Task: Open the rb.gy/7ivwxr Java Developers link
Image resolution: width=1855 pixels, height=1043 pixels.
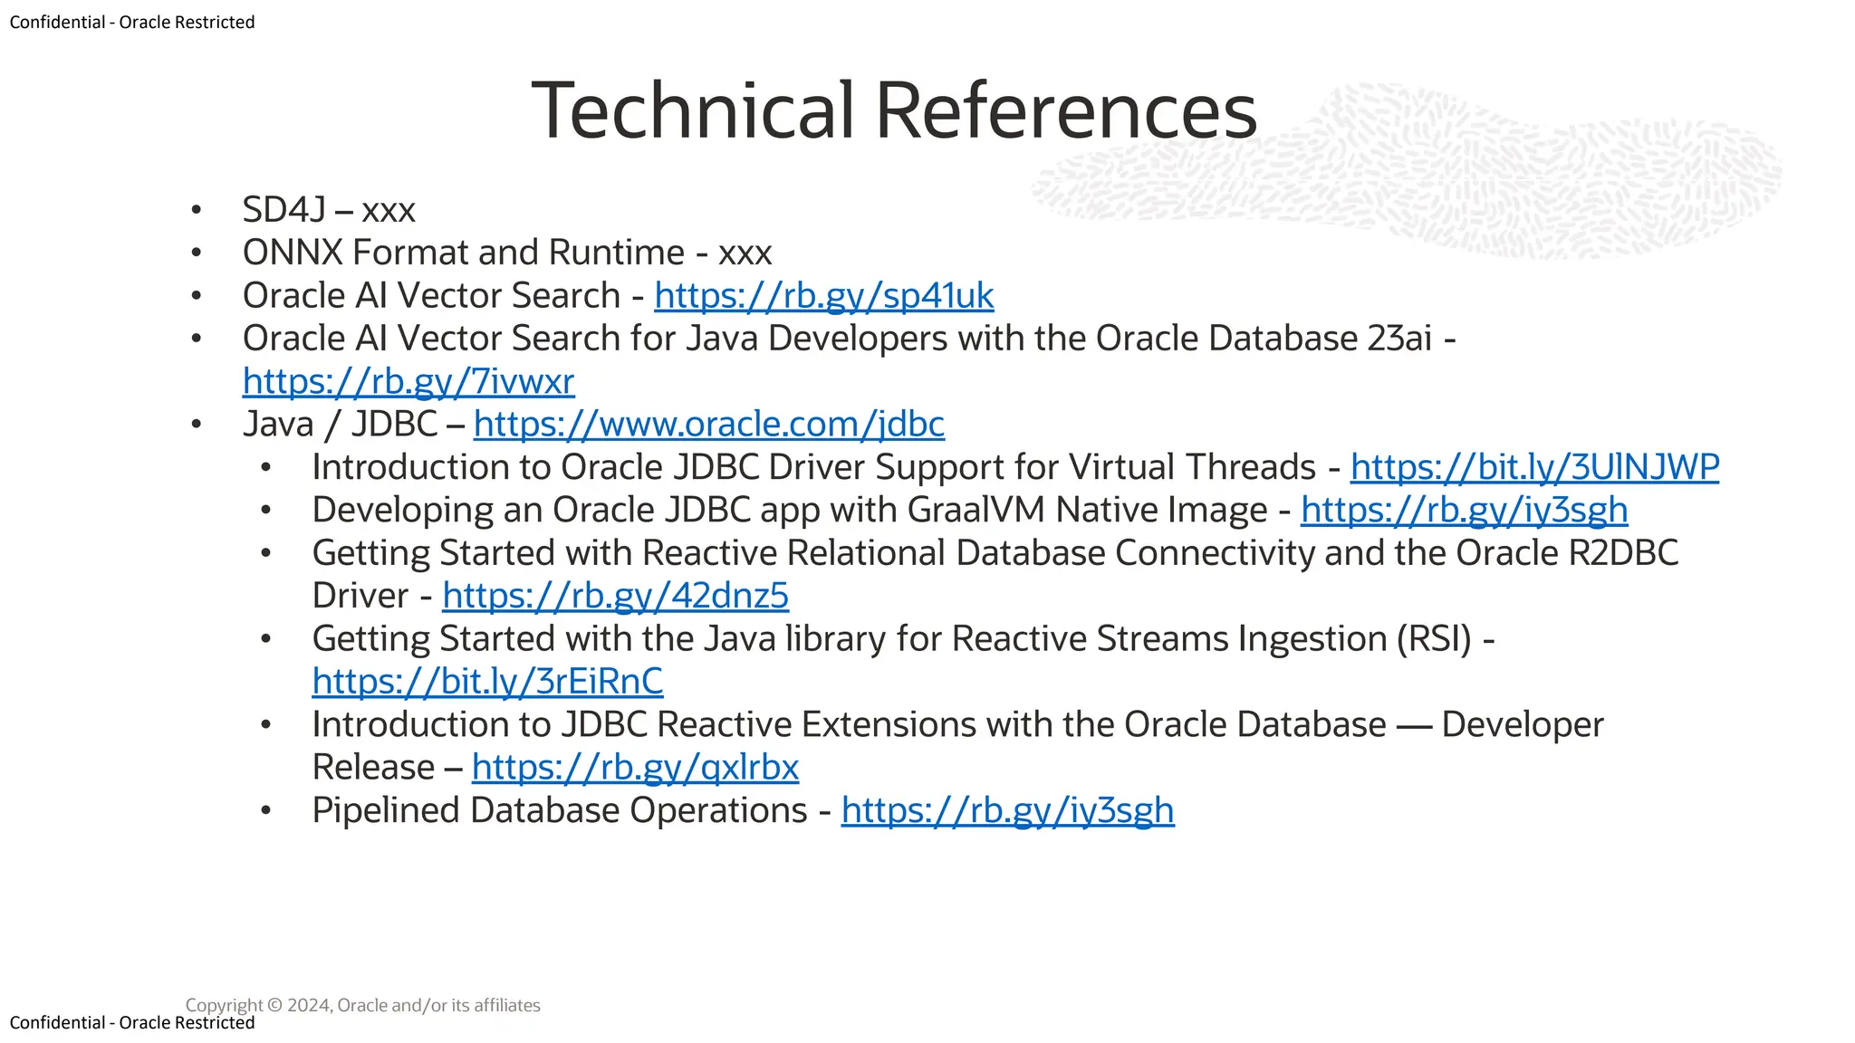Action: pos(408,382)
